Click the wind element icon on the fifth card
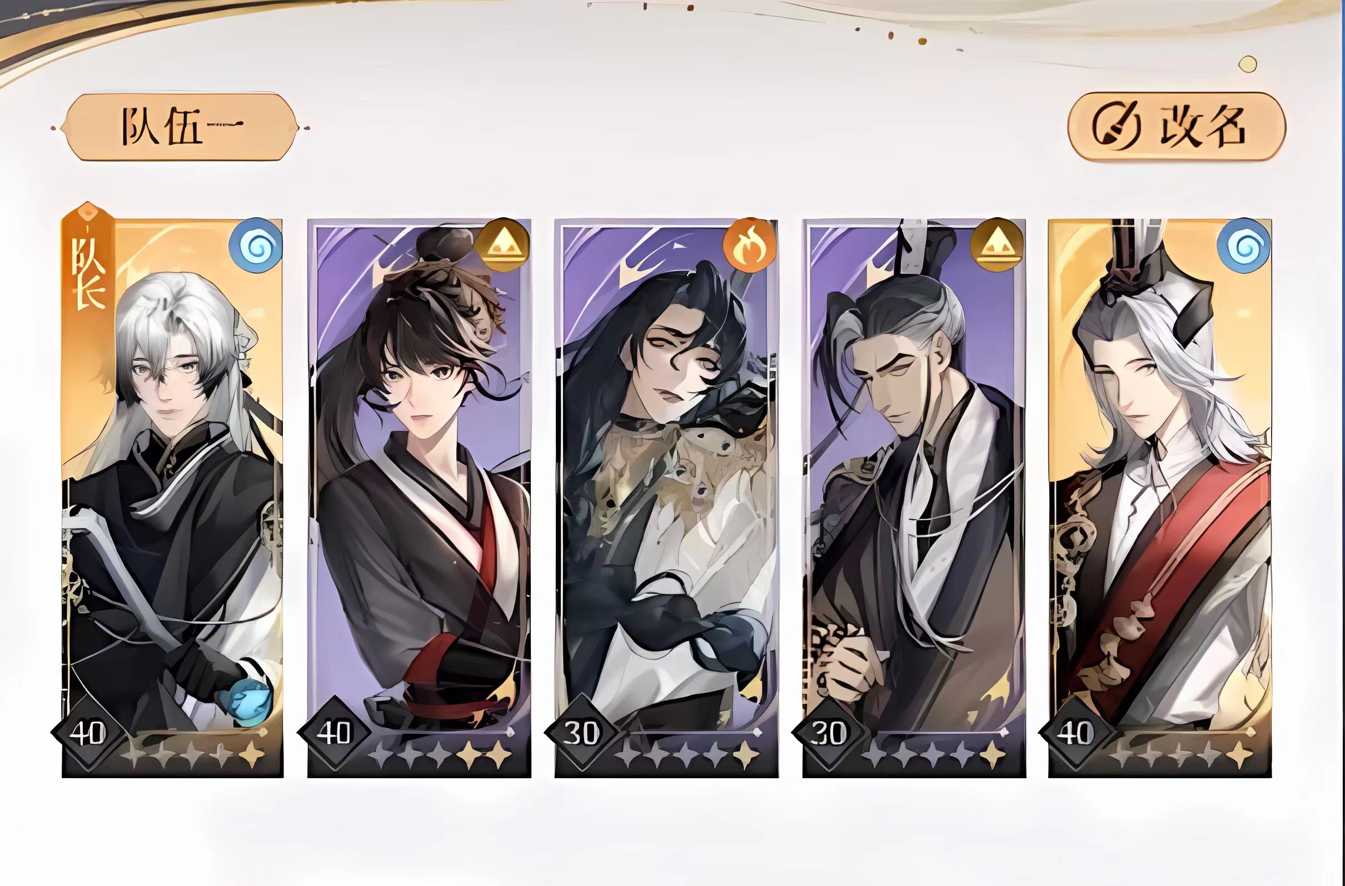 tap(1243, 245)
